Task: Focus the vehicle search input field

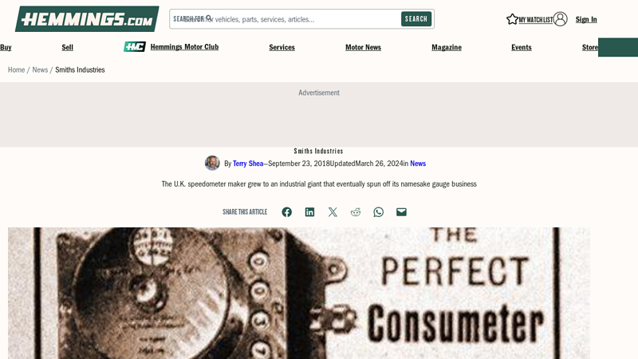Action: 285,19
